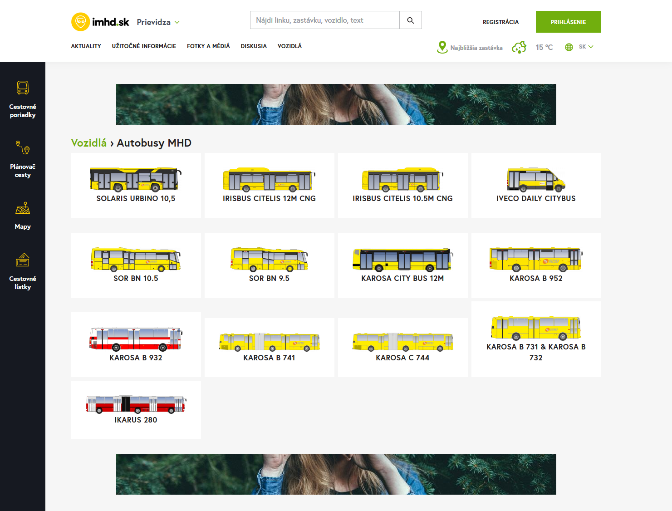Focus the search input field
Image resolution: width=672 pixels, height=511 pixels.
(325, 20)
